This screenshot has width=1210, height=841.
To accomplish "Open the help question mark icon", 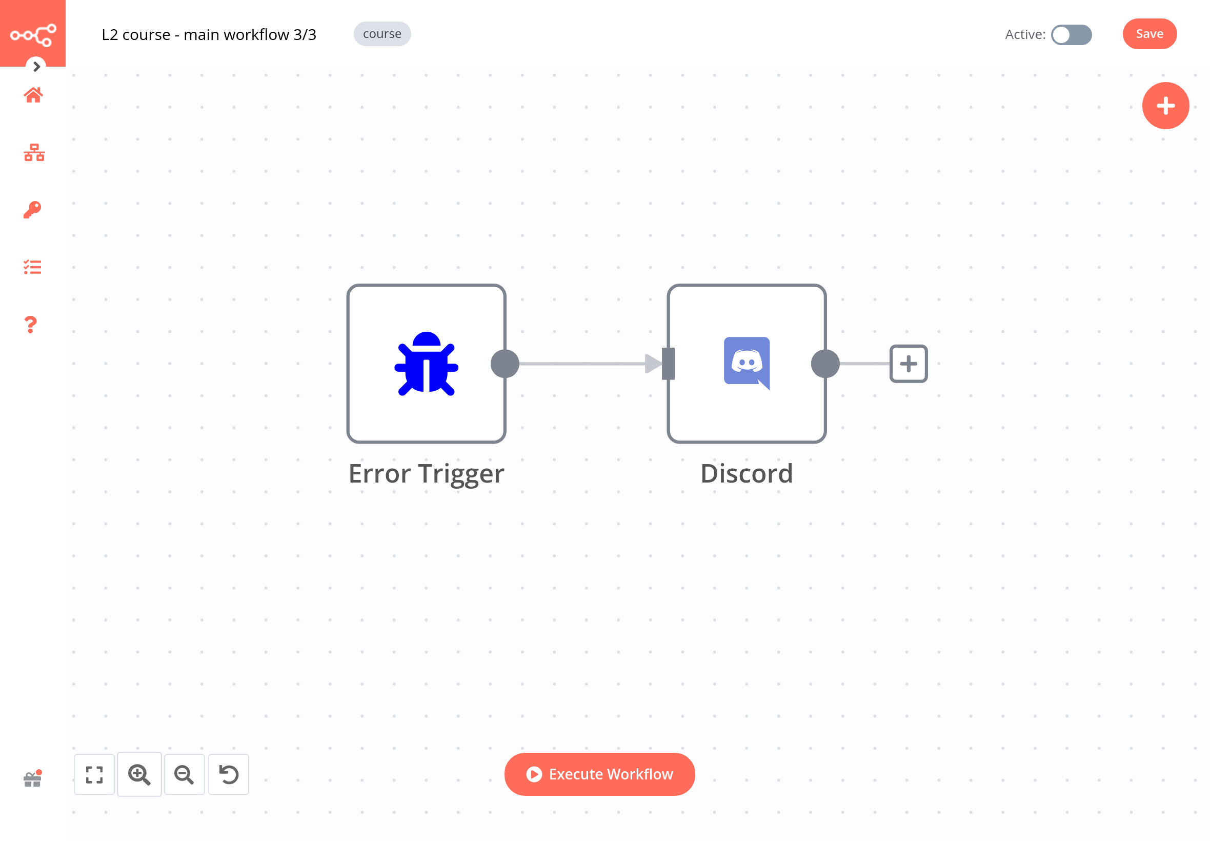I will (31, 325).
